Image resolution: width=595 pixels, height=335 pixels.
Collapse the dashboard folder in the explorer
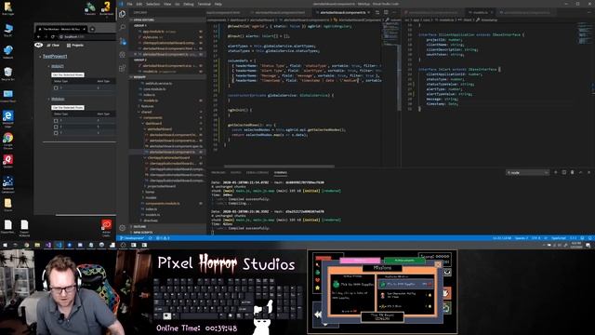pos(153,124)
